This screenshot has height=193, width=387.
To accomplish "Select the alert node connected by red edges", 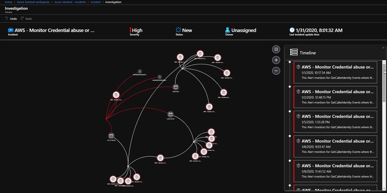I will click(116, 95).
